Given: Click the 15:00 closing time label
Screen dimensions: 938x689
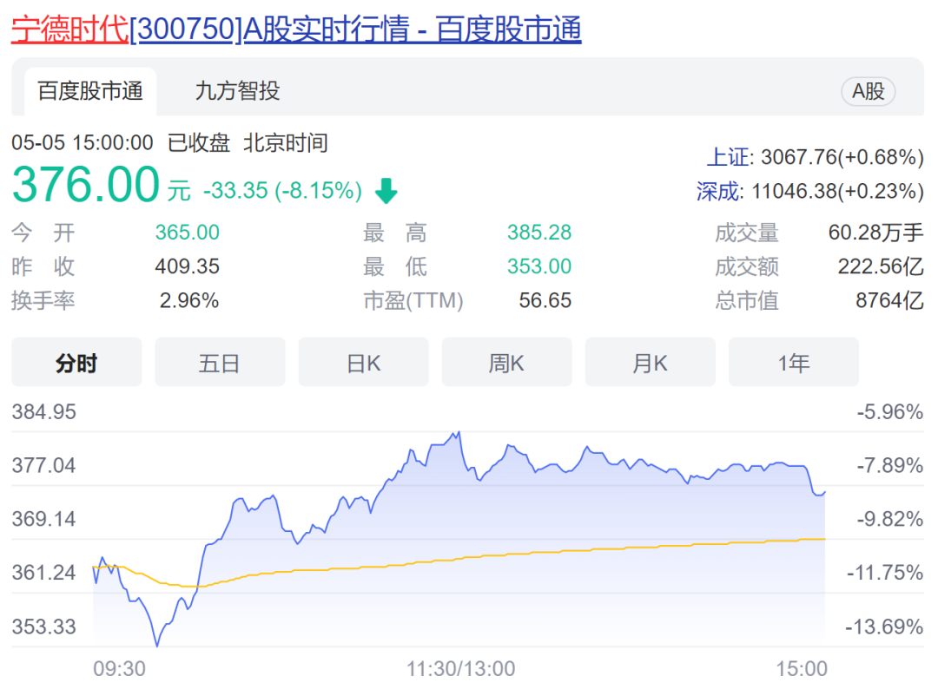Looking at the screenshot, I should [x=802, y=669].
